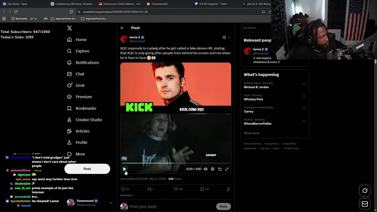Open video settings gear
Screen dimensions: 377x212
[213, 169]
